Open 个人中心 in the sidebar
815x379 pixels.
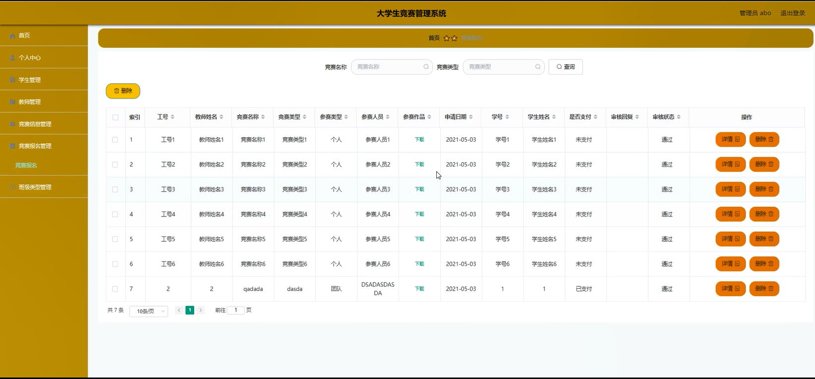pos(30,58)
